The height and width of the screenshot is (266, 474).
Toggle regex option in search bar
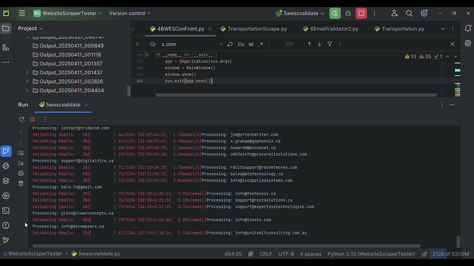(x=261, y=44)
